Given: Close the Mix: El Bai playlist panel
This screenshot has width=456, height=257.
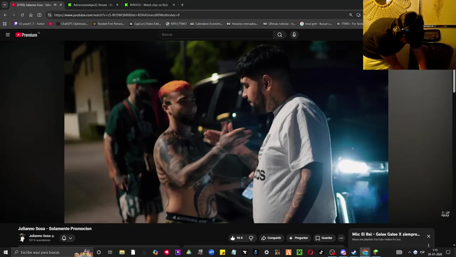Looking at the screenshot, I should (x=429, y=236).
